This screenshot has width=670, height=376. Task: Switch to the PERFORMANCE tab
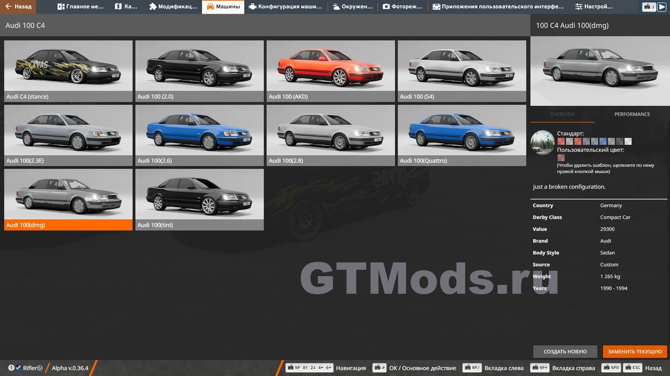point(632,114)
